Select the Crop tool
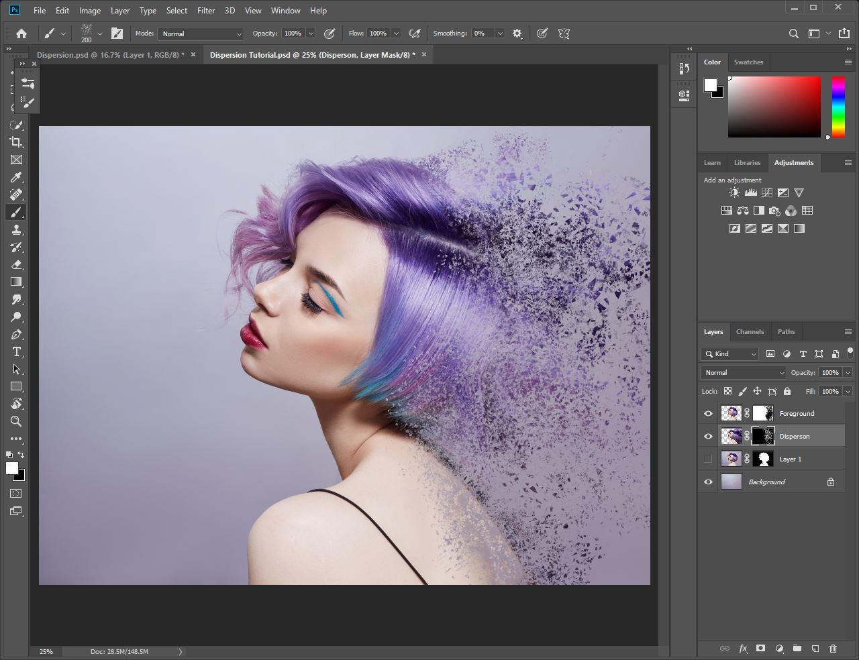The image size is (859, 660). [x=16, y=142]
